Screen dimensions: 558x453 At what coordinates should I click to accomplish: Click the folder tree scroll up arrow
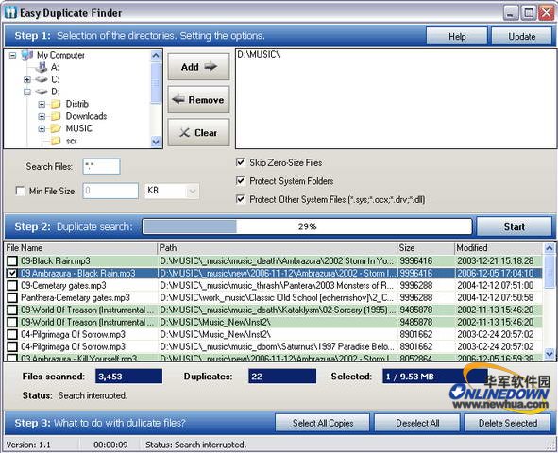[156, 56]
